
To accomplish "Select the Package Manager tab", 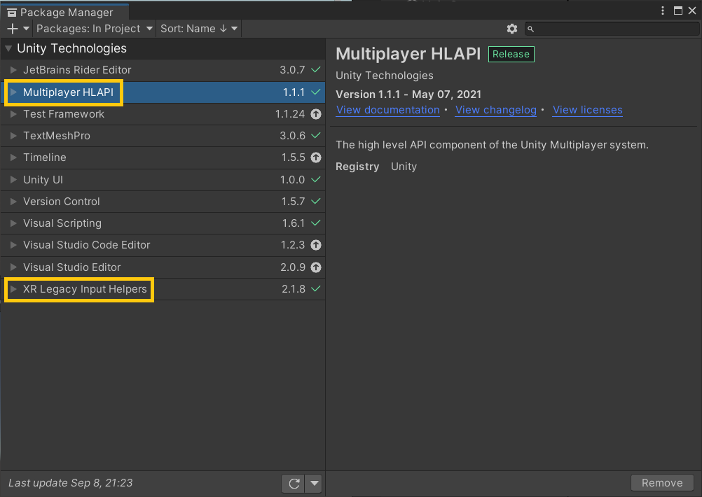I will (65, 12).
